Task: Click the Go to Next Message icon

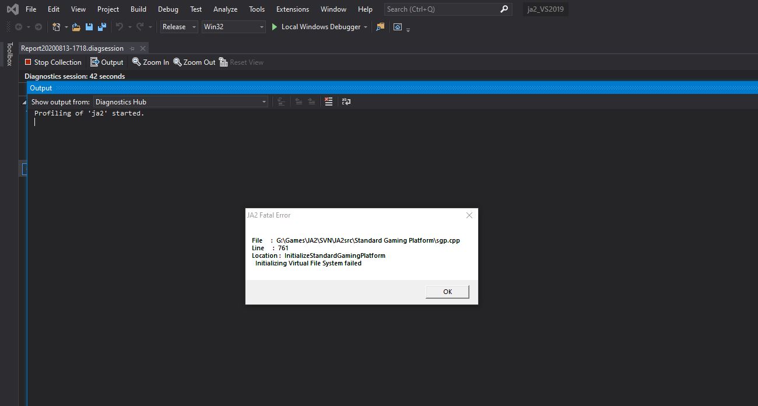Action: tap(312, 101)
